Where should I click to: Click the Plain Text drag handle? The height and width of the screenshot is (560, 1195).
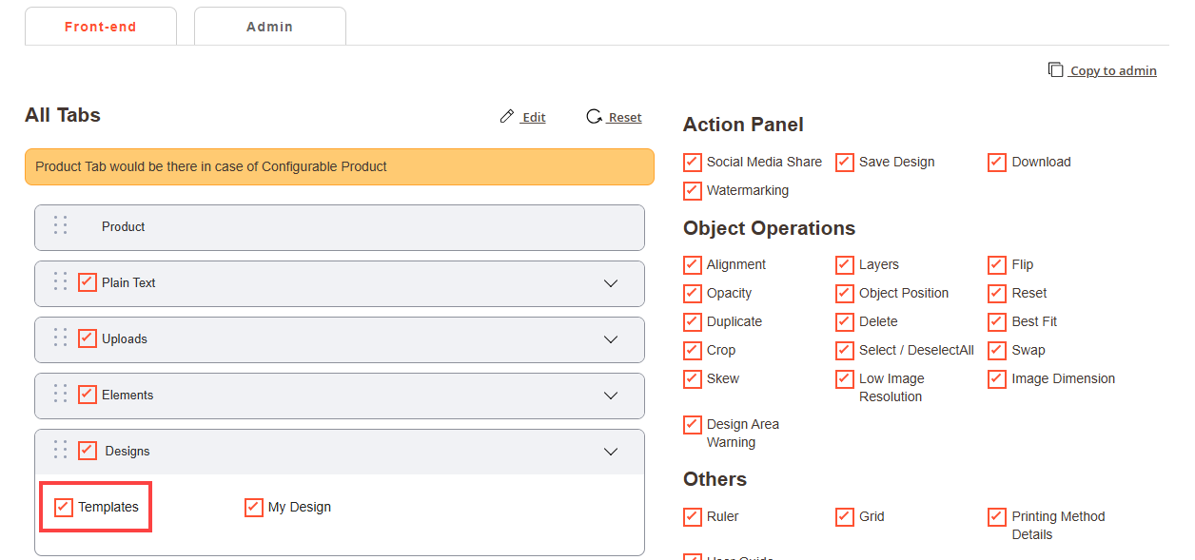click(x=61, y=281)
